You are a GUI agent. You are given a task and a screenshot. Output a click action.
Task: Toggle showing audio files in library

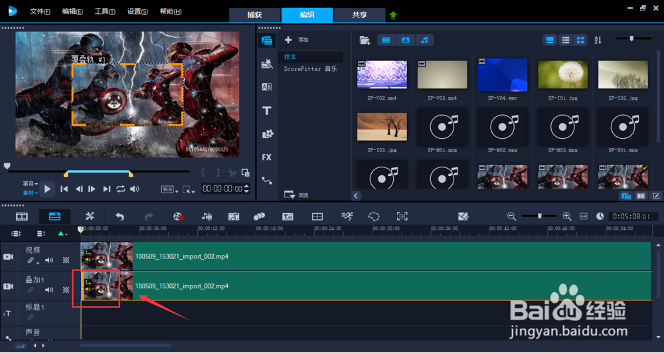click(x=425, y=41)
